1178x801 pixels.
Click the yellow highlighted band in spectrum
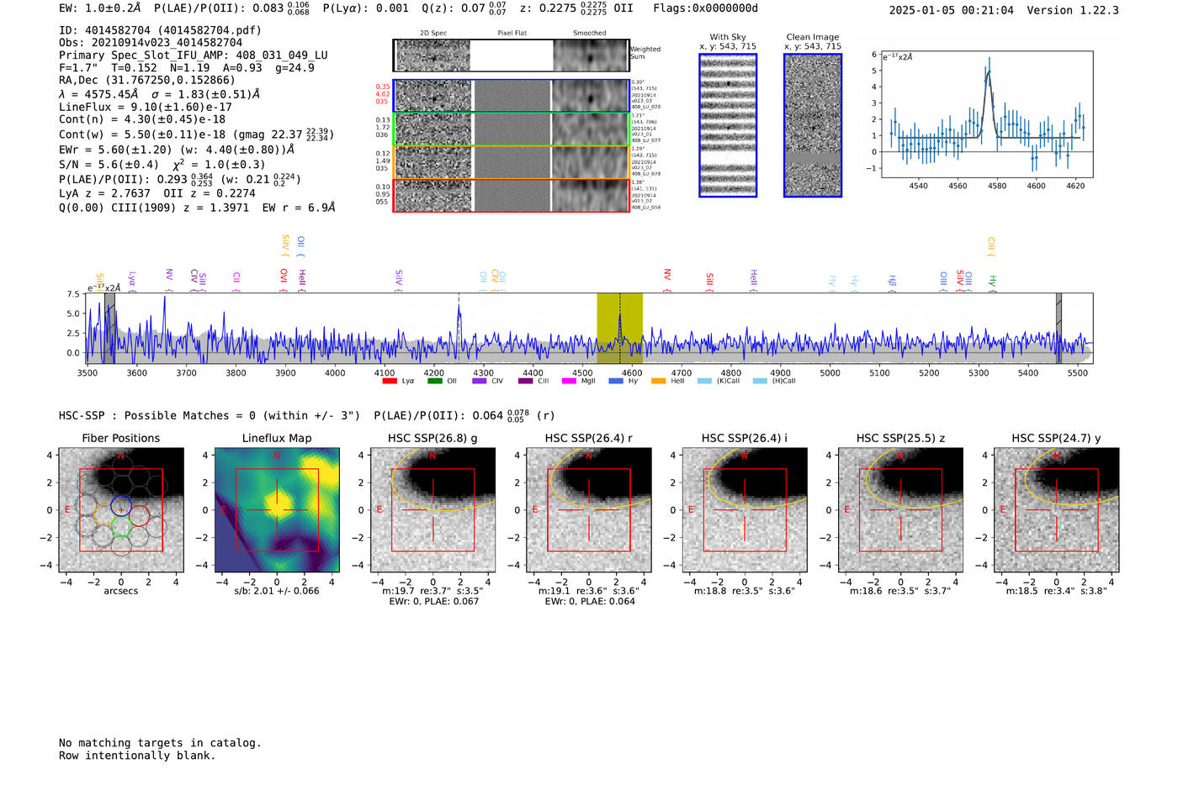click(x=619, y=329)
